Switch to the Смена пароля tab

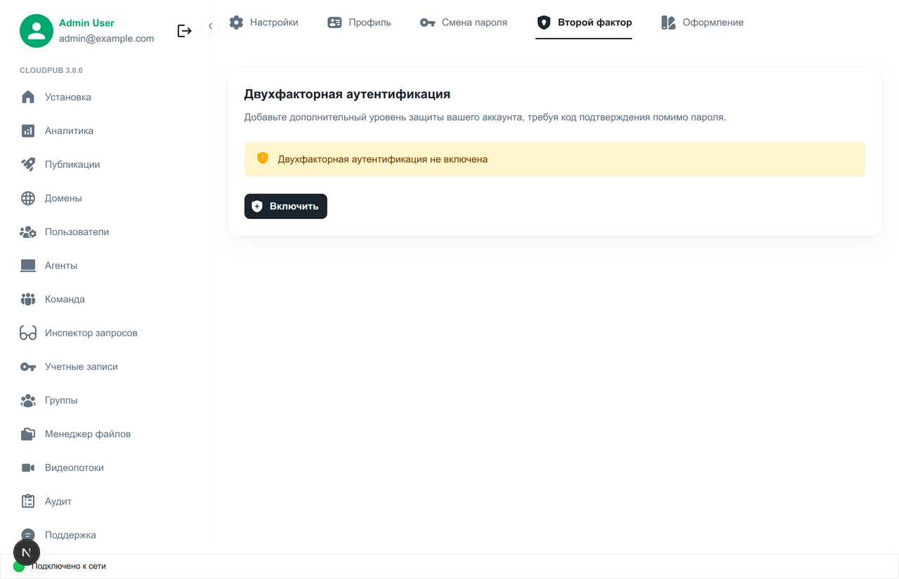[463, 22]
